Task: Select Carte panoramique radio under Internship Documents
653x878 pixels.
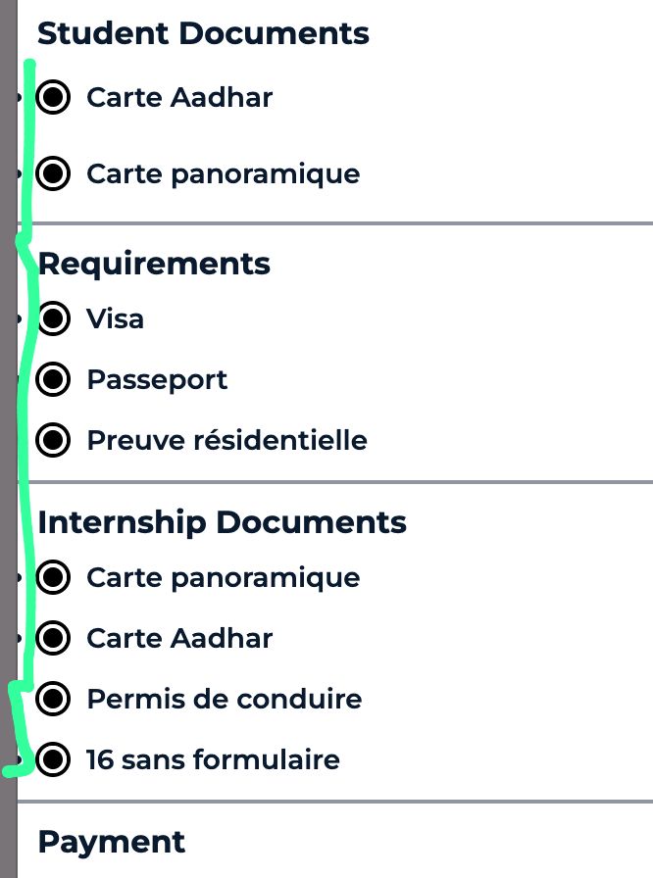Action: click(53, 577)
